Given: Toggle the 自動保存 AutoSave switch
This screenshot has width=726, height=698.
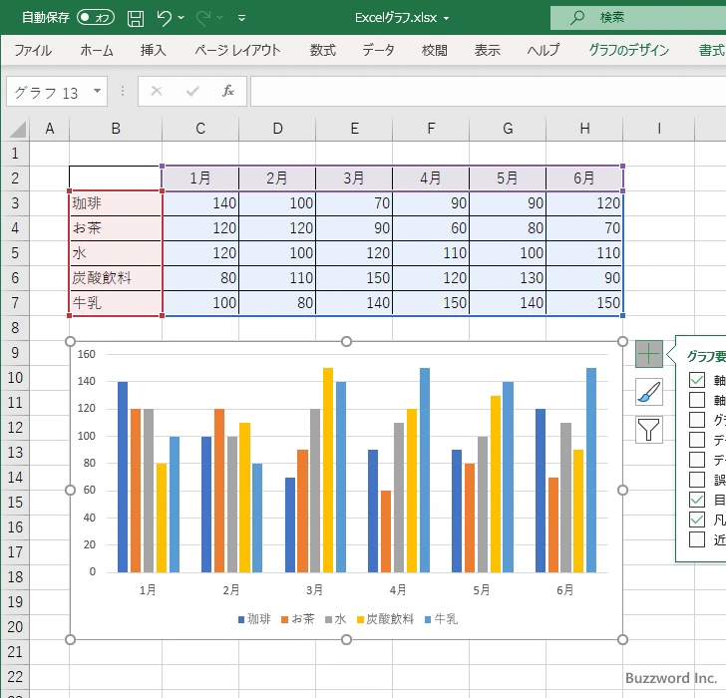Looking at the screenshot, I should (96, 18).
